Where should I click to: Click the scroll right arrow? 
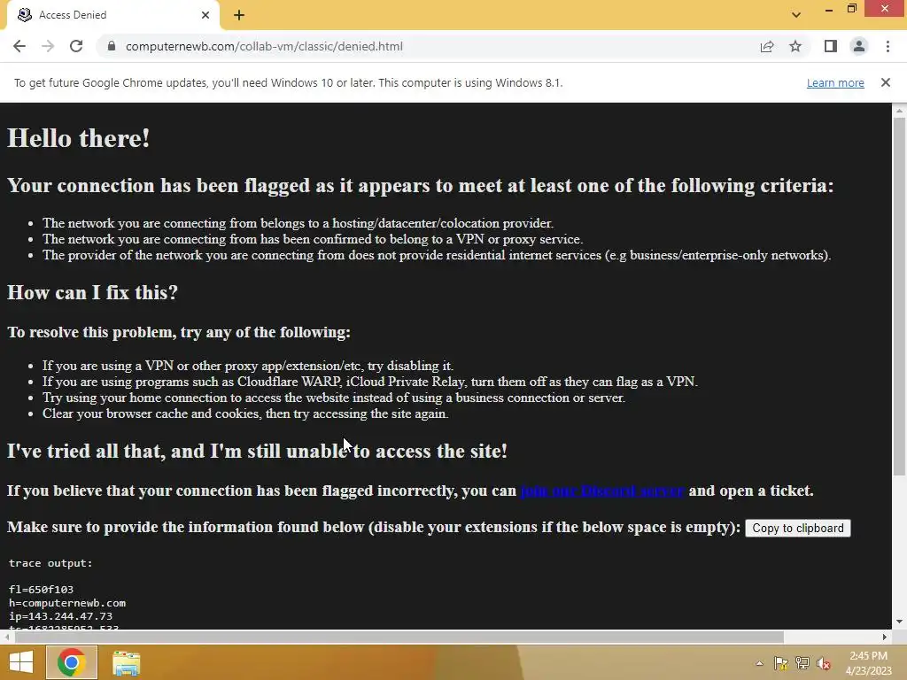click(885, 637)
